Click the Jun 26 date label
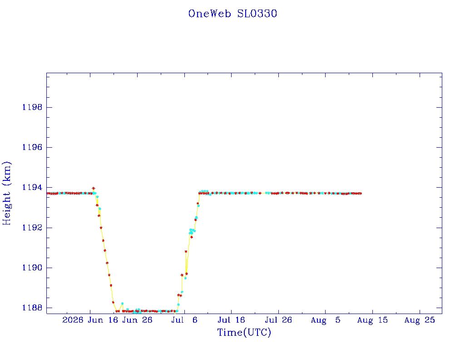 pos(137,320)
